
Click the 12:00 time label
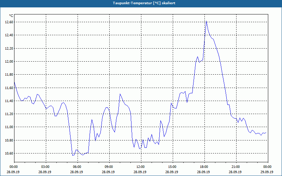(x=141, y=167)
